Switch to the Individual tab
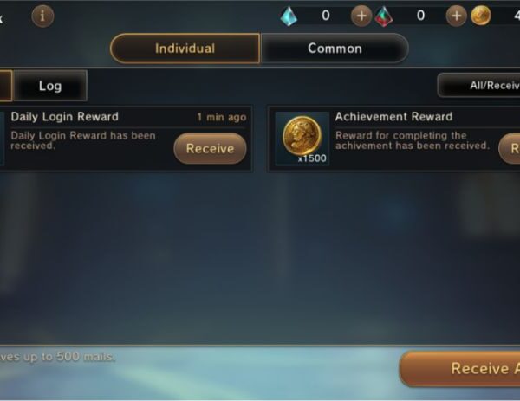Image resolution: width=520 pixels, height=401 pixels. click(x=185, y=49)
